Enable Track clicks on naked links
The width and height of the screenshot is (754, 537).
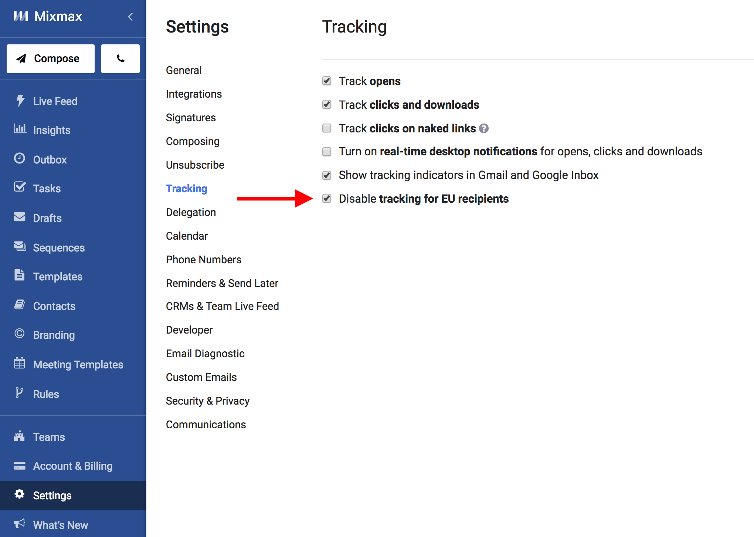click(327, 128)
